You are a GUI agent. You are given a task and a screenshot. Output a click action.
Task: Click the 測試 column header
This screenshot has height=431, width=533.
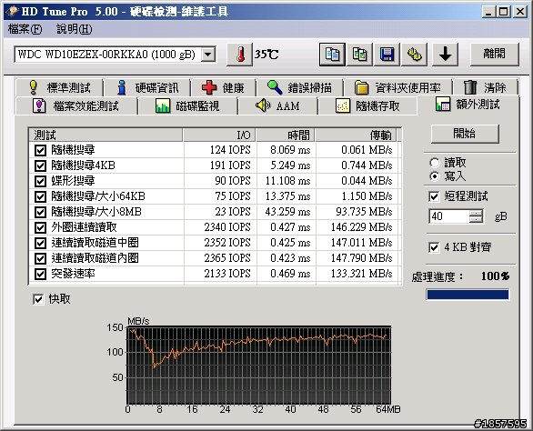(x=106, y=135)
